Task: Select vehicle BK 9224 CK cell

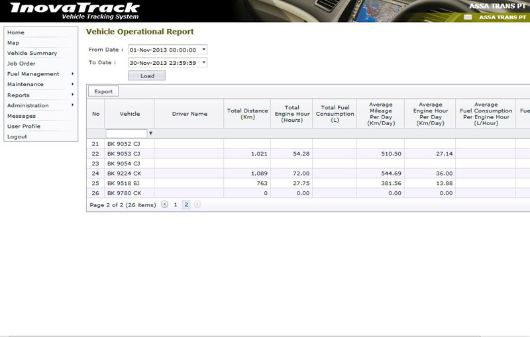Action: (x=129, y=173)
